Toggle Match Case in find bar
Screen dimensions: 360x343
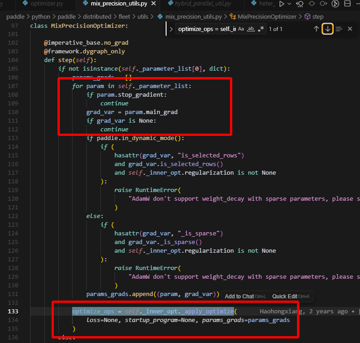pos(241,29)
